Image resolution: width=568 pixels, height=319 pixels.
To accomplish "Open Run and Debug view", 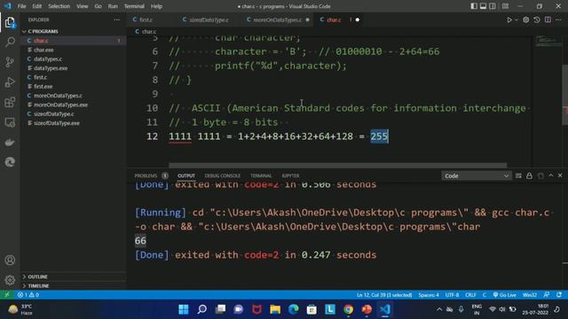I will point(10,82).
